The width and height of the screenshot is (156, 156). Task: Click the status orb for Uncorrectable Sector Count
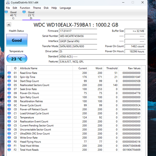click(9, 129)
